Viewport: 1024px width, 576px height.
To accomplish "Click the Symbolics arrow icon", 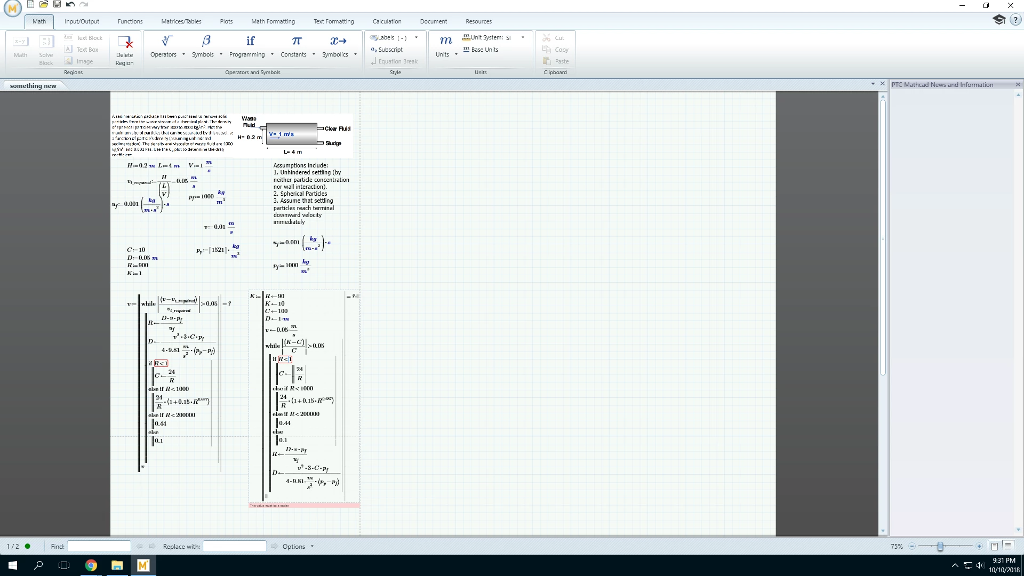I will [338, 41].
